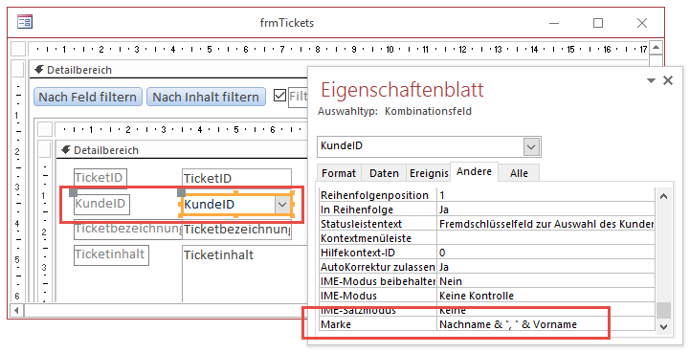
Task: Click the subform selector square
Action: pos(45,129)
